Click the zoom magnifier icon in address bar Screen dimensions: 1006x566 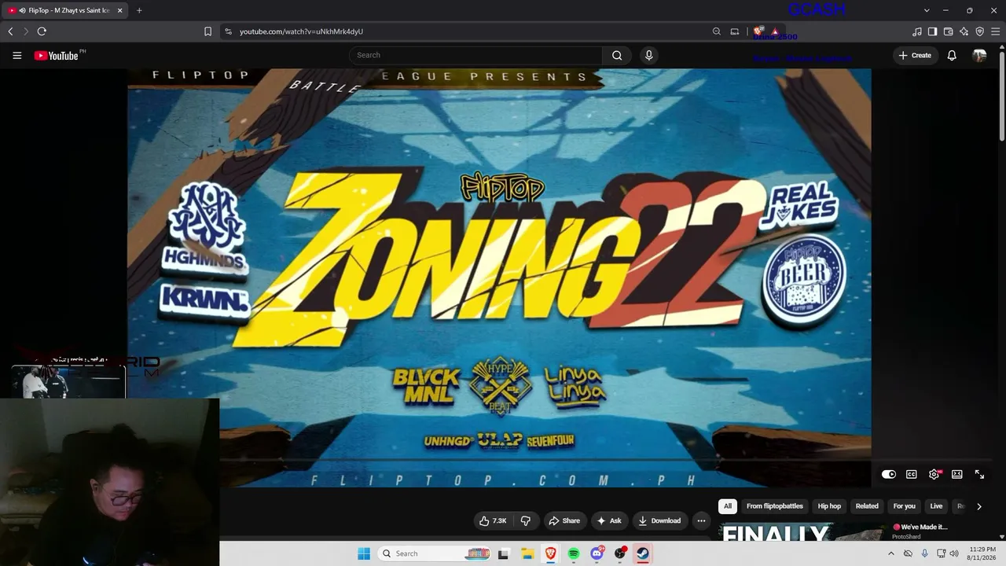point(716,31)
